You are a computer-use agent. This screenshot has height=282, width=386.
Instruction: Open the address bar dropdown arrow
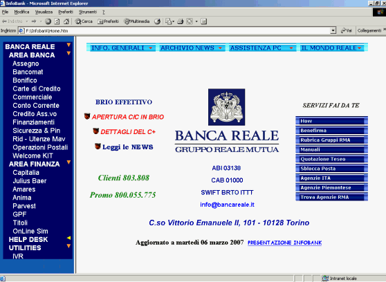[333, 30]
